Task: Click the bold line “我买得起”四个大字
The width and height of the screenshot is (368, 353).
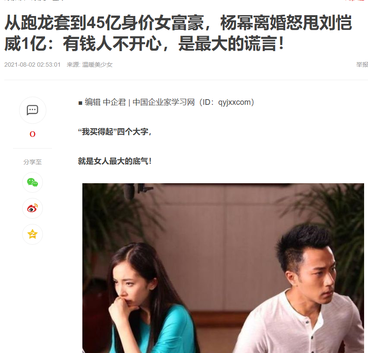Action: pyautogui.click(x=115, y=132)
